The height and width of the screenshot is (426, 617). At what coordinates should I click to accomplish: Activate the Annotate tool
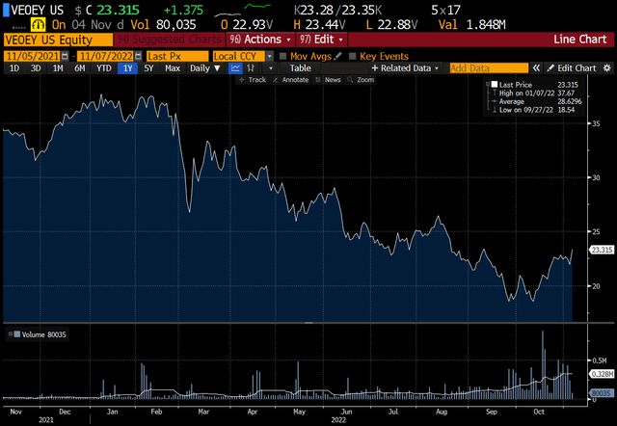(290, 80)
